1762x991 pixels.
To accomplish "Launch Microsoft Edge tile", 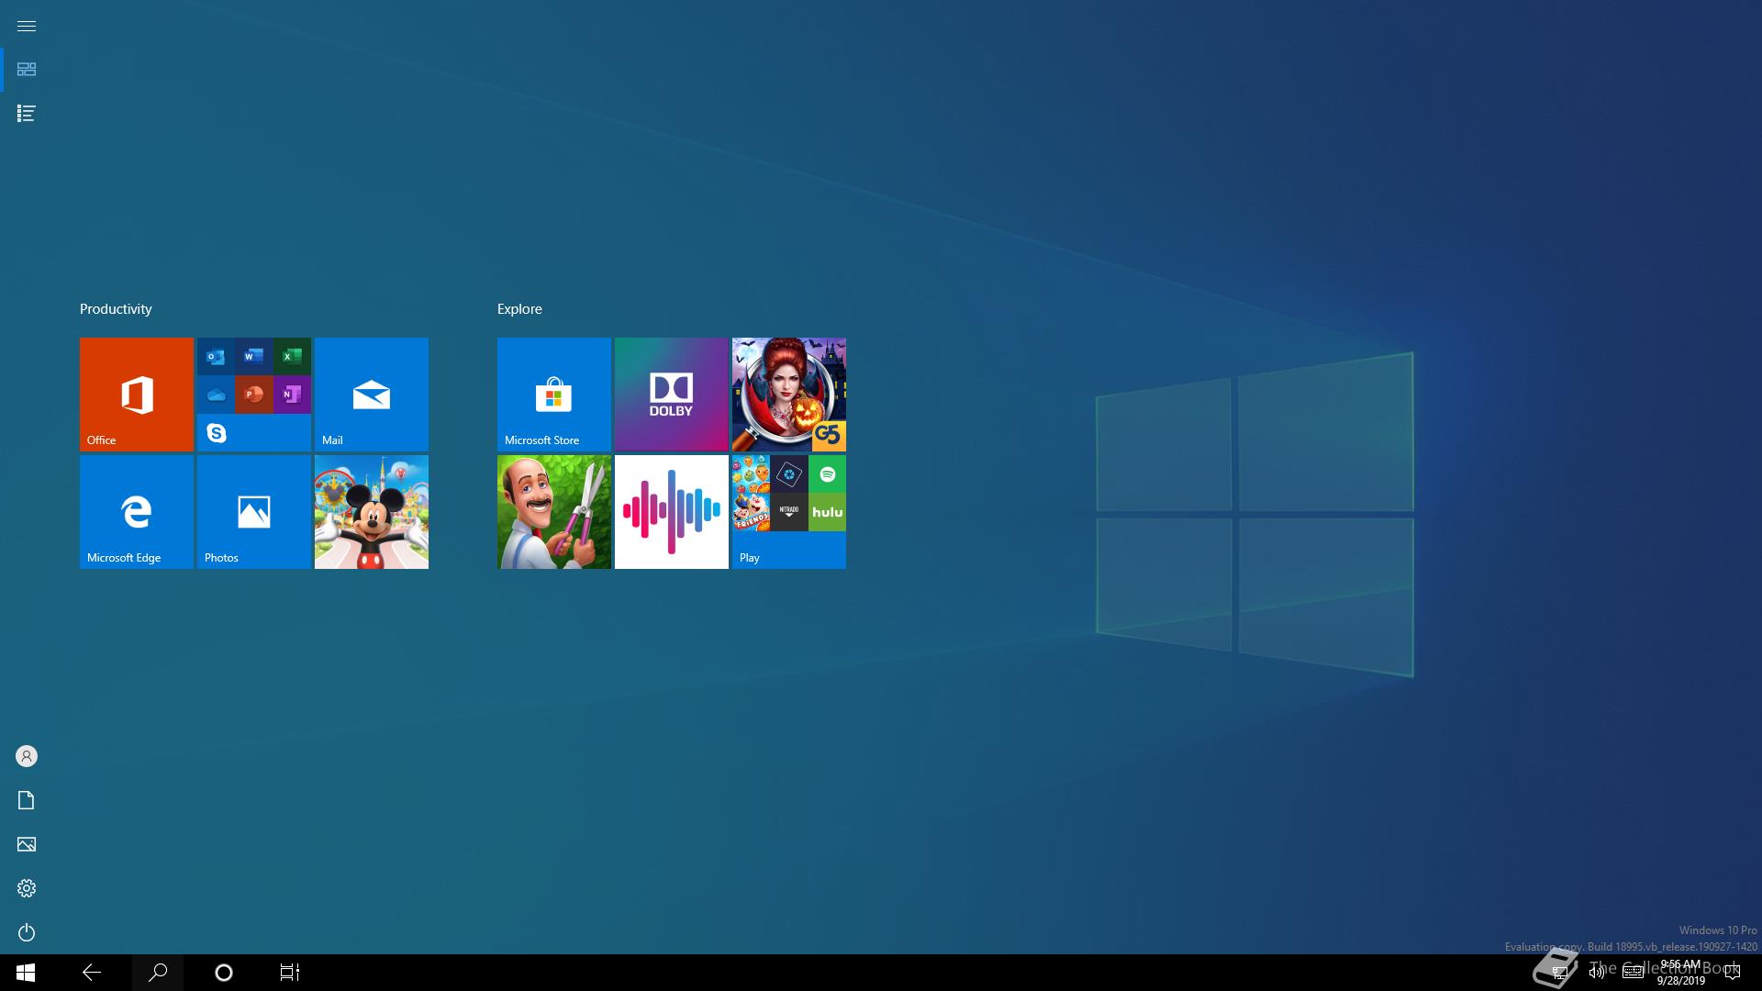I will pyautogui.click(x=137, y=512).
